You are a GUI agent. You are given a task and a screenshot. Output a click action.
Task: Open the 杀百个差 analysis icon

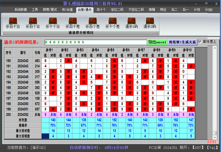(92, 23)
